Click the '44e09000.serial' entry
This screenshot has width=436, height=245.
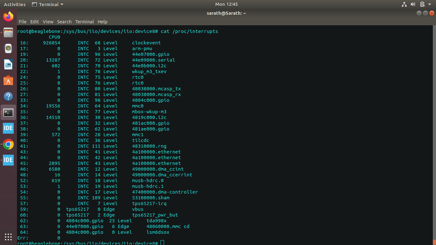154,60
